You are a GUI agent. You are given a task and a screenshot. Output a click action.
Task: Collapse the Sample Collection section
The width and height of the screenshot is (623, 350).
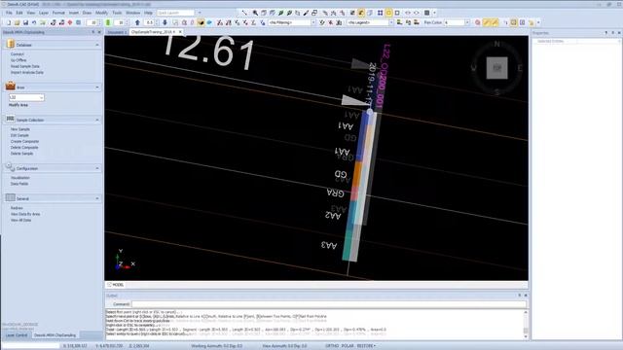point(97,120)
